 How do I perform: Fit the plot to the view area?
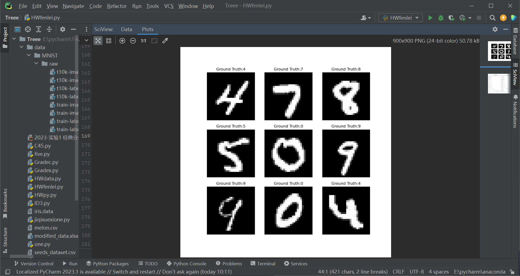click(154, 40)
